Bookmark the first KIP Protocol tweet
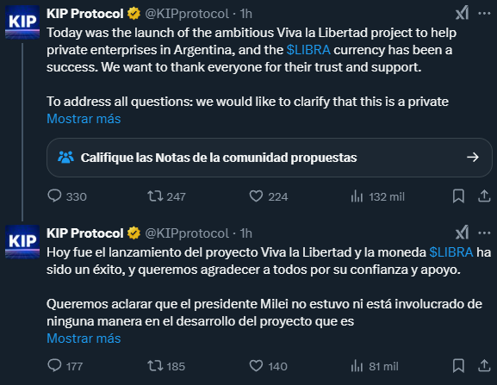 (x=458, y=196)
